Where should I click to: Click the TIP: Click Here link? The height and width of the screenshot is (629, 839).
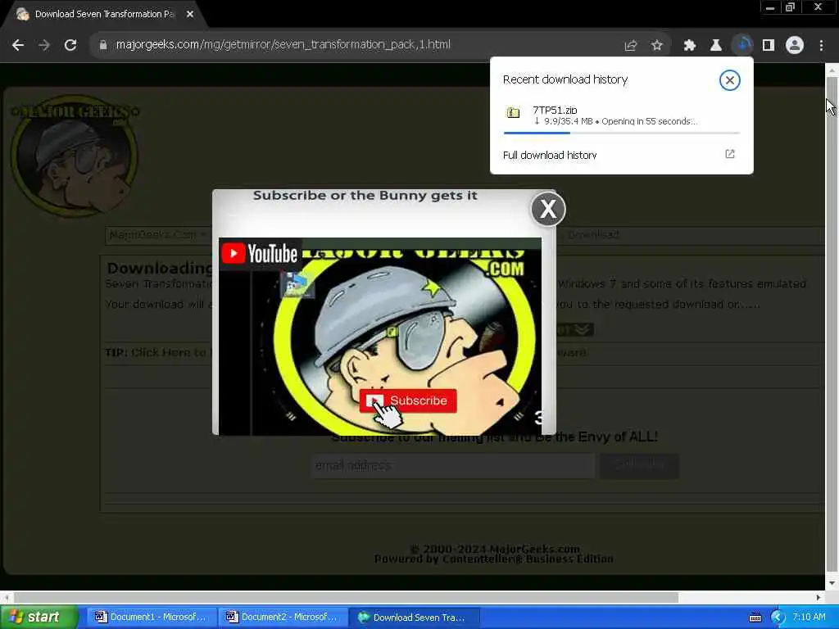[x=156, y=352]
